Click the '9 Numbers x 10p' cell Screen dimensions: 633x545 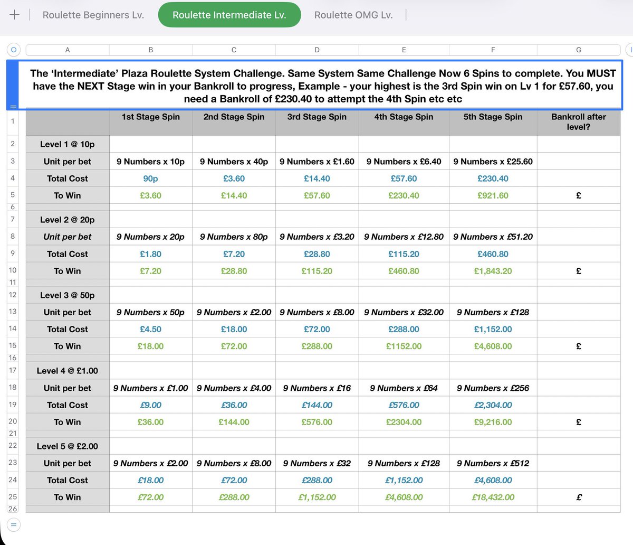click(x=151, y=162)
